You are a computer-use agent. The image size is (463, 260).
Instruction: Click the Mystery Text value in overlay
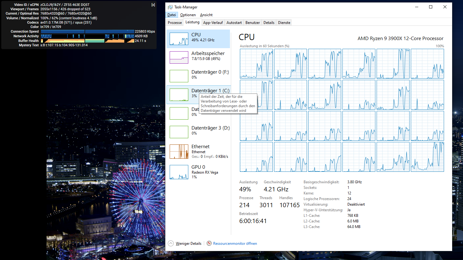[x=64, y=45]
